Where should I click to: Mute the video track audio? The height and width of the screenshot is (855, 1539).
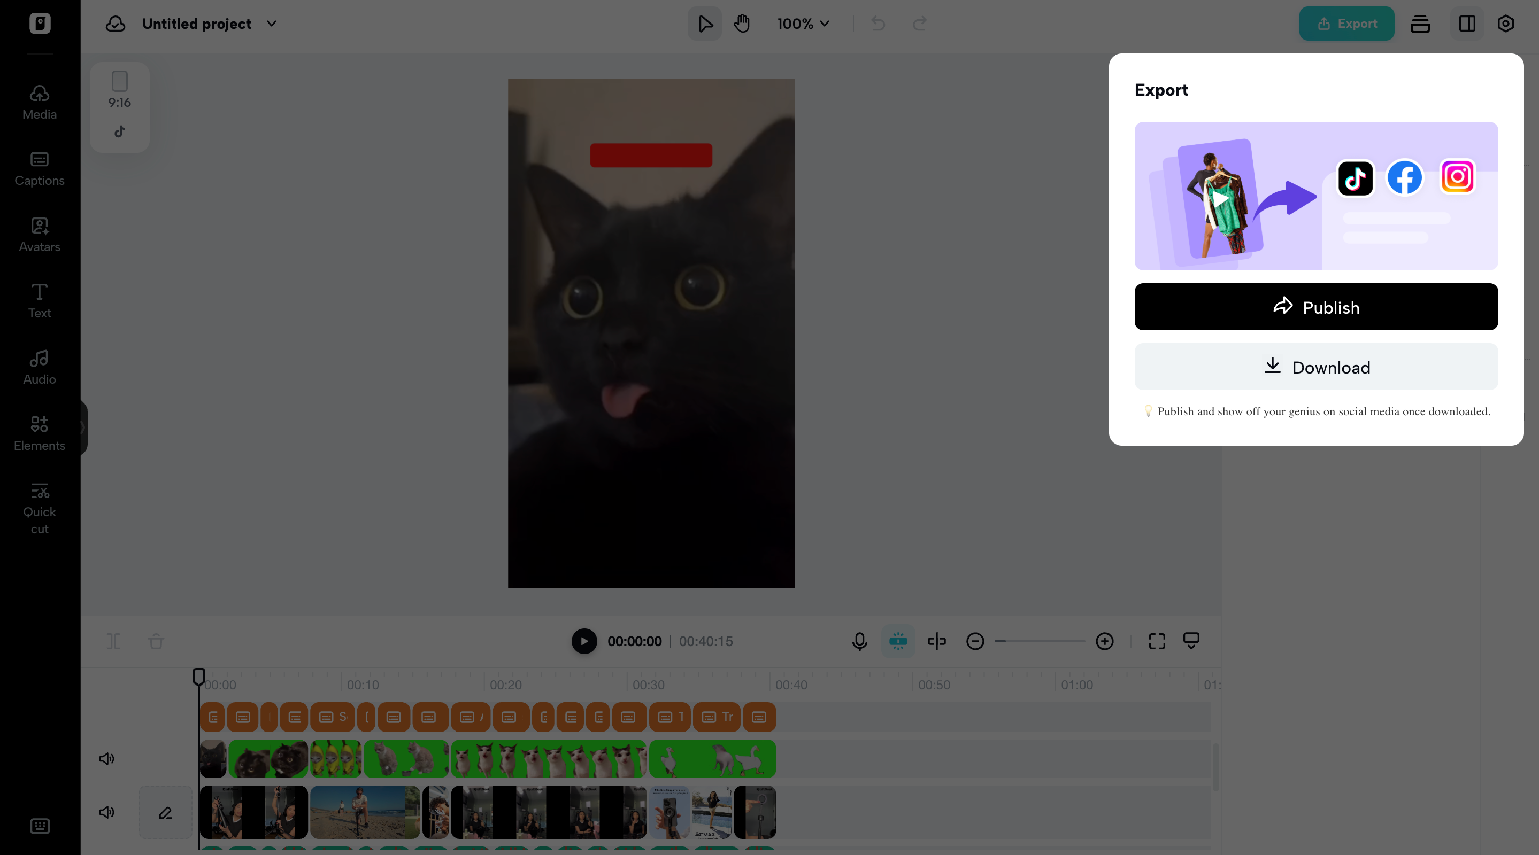click(x=106, y=812)
